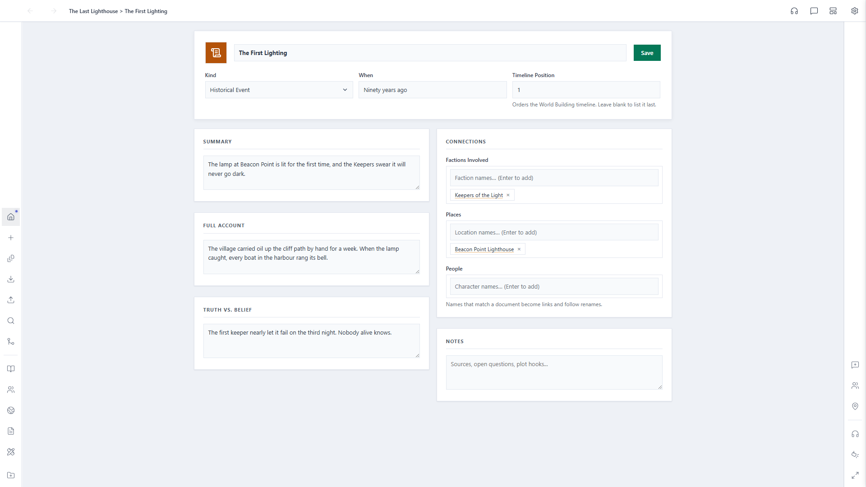Click the add comment icon in right sidebar
This screenshot has height=487, width=866.
[x=855, y=365]
